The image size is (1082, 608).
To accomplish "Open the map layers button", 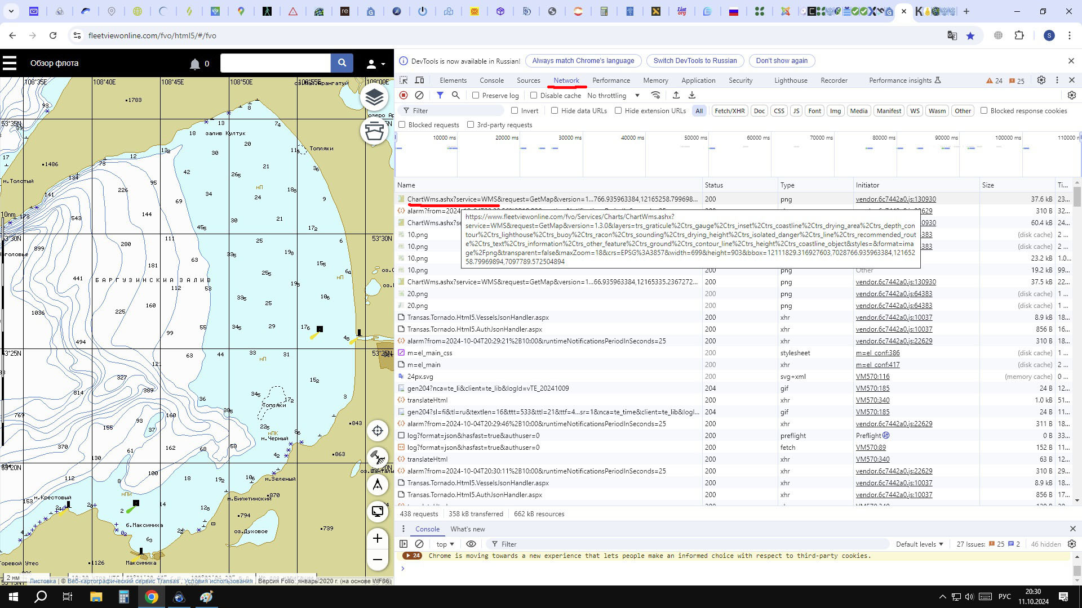I will coord(374,97).
